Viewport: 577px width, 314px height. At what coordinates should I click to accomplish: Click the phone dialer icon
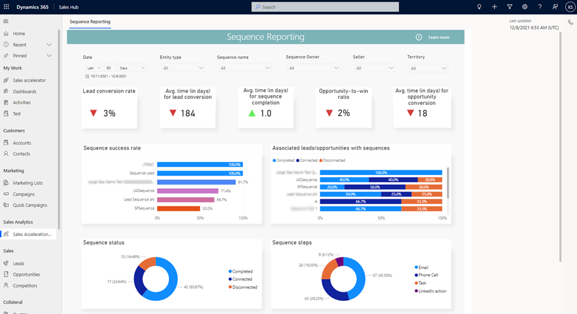[570, 22]
